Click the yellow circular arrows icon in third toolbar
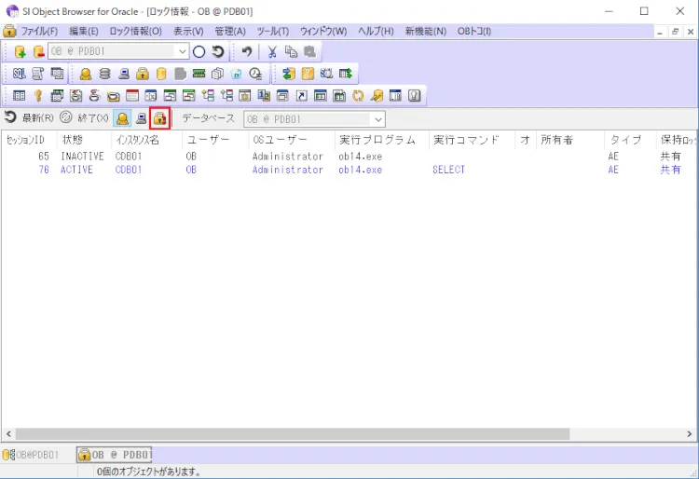 [x=358, y=95]
